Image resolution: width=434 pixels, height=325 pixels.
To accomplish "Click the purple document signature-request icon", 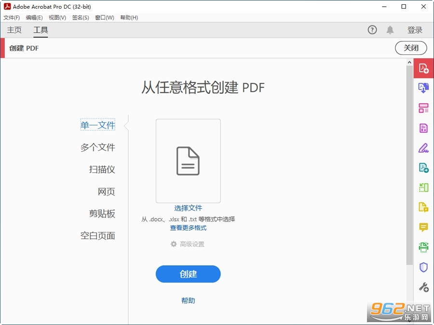I will (423, 128).
